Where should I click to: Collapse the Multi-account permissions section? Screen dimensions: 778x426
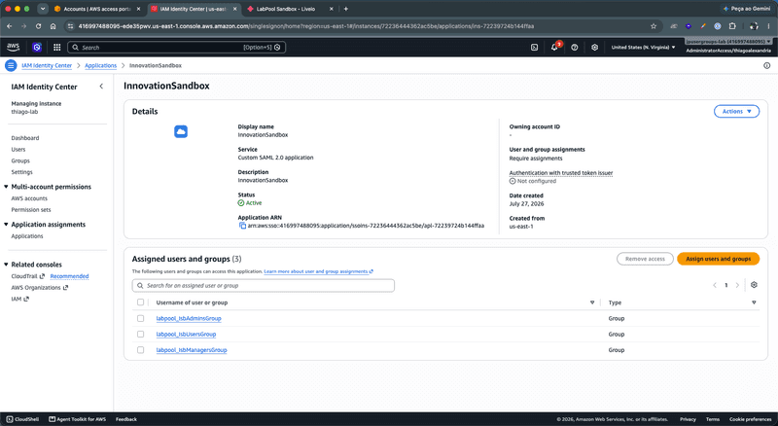pyautogui.click(x=6, y=187)
